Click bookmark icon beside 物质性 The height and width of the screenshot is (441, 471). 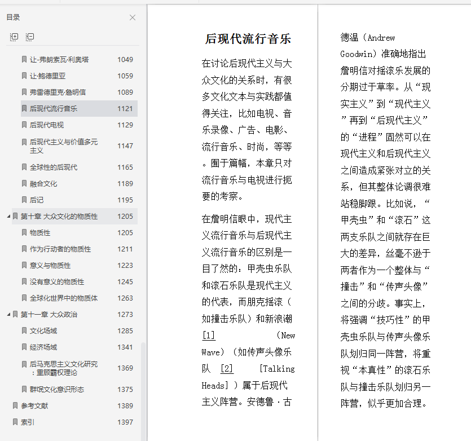point(24,232)
